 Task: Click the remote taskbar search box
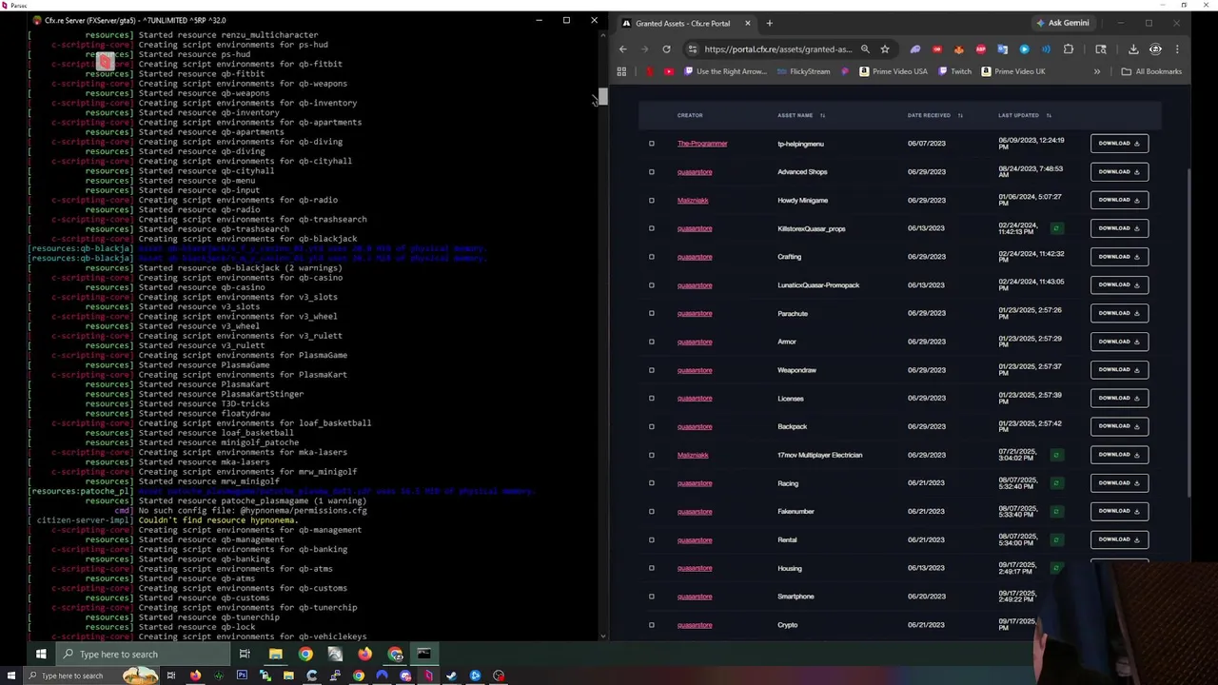point(143,654)
